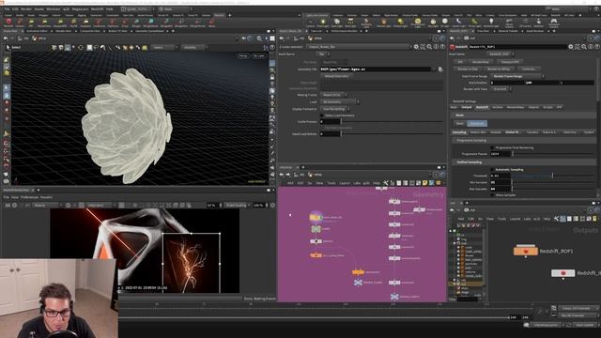Viewport: 601px width, 338px height.
Task: Open the Windows menu in main menu bar
Action: [x=54, y=8]
